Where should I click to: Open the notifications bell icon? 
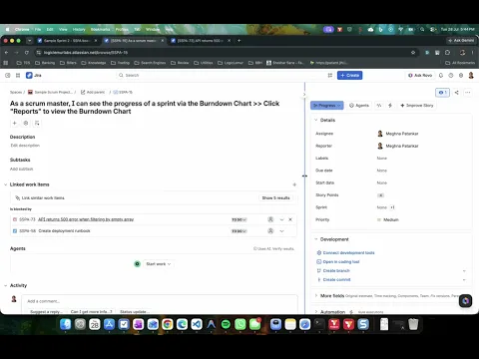coord(441,75)
